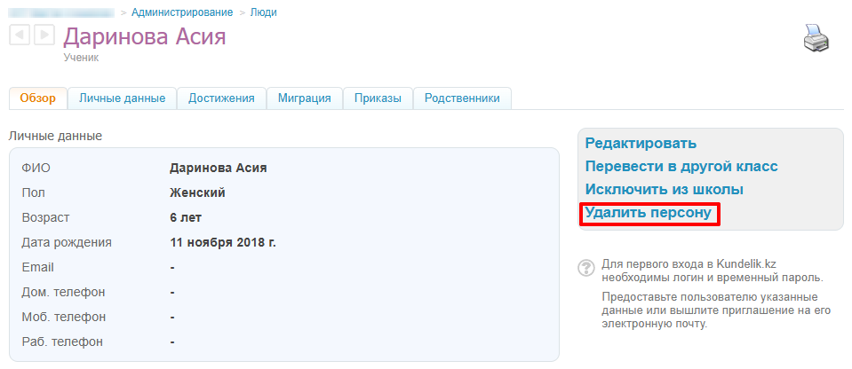Go to the next person using right arrow
The image size is (852, 369).
point(44,35)
